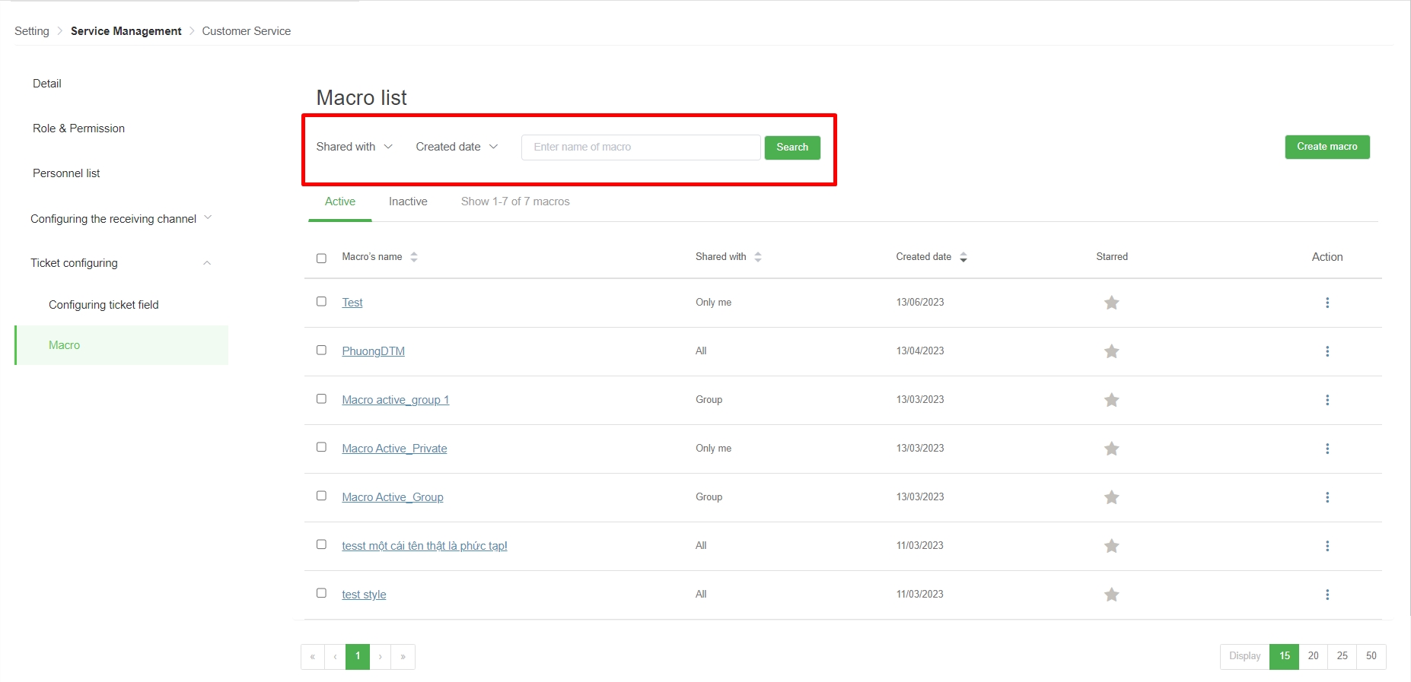1411x682 pixels.
Task: Open the Created date filter dropdown
Action: pyautogui.click(x=456, y=147)
